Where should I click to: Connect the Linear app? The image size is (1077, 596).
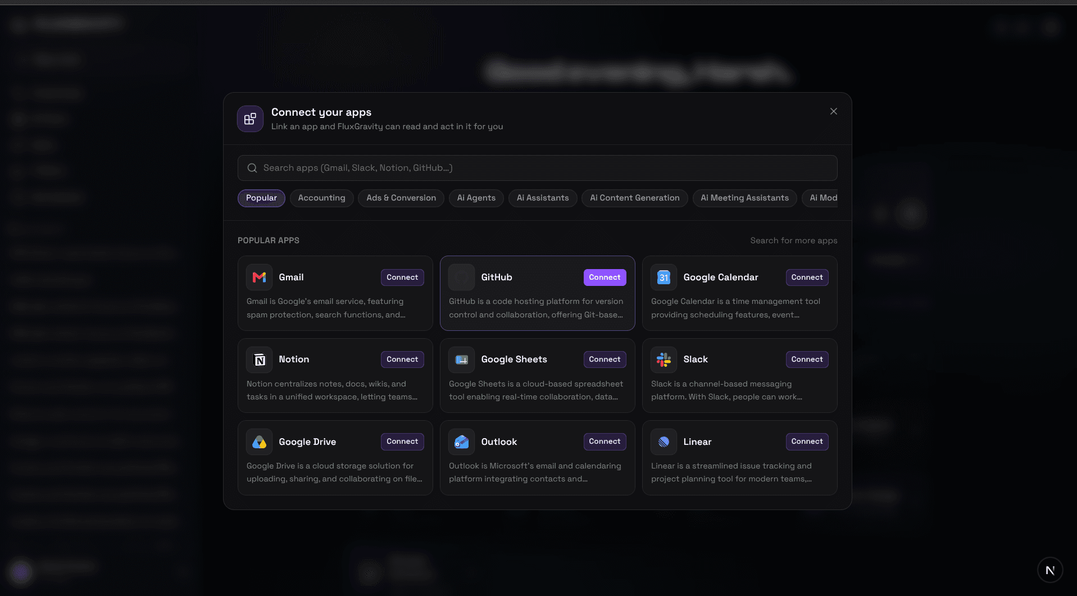pyautogui.click(x=807, y=442)
